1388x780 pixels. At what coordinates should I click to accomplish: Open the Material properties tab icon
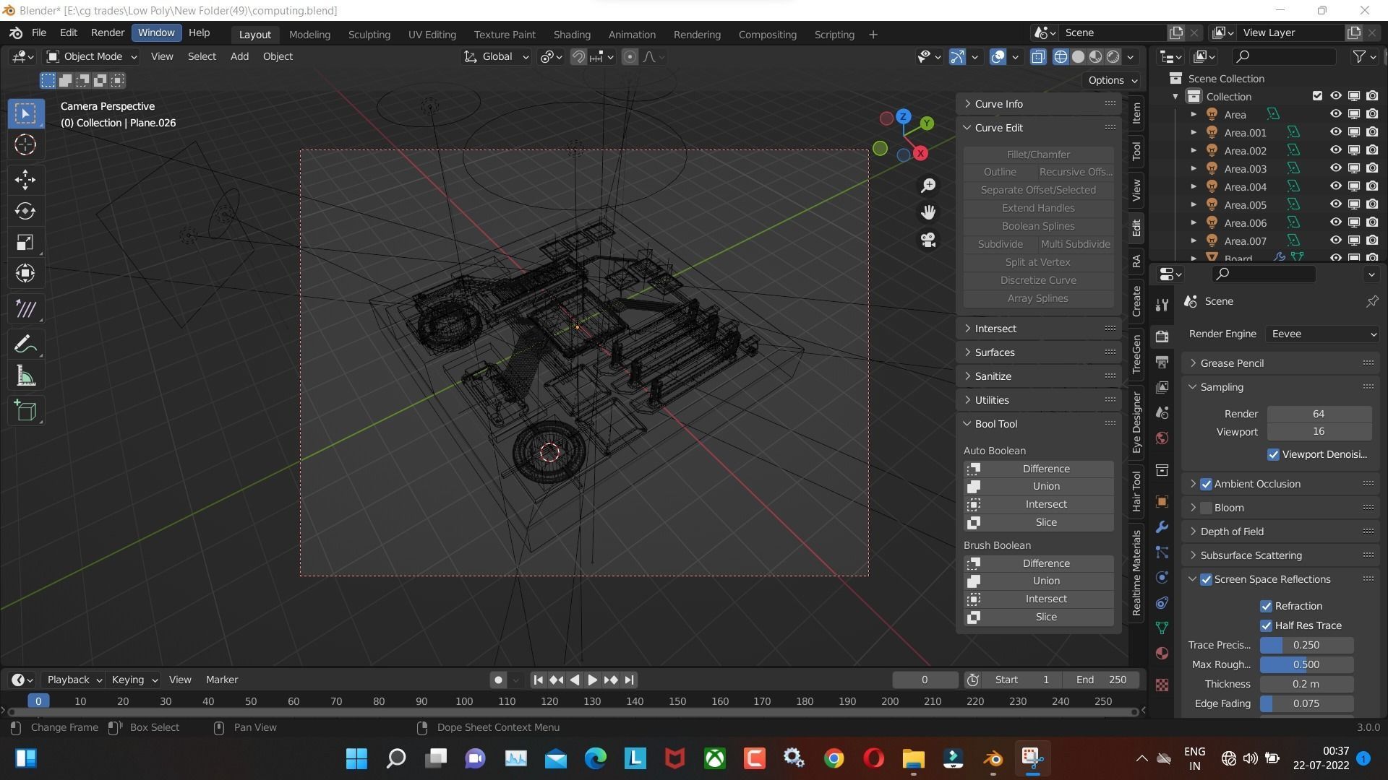pyautogui.click(x=1162, y=653)
